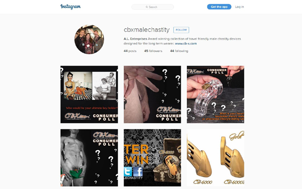Viewport: 302px width, 189px height.
Task: Click the cbxmalechastity username heading
Action: coord(147,30)
